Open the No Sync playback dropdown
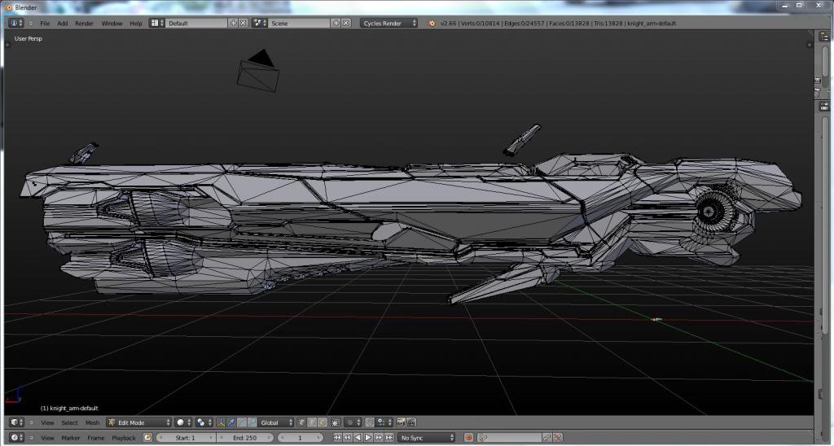The height and width of the screenshot is (446, 834). tap(427, 438)
